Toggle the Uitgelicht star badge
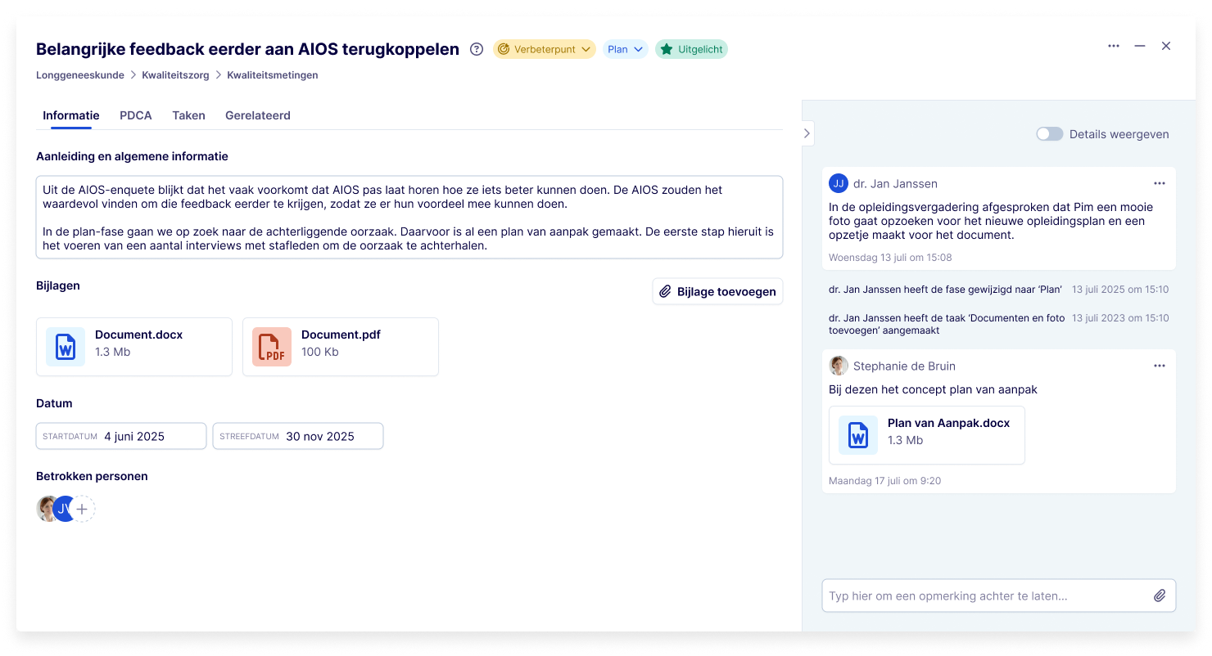This screenshot has width=1212, height=656. [x=691, y=49]
